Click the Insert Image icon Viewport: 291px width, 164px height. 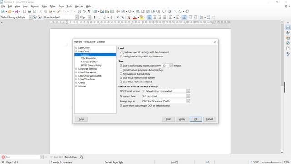pyautogui.click(x=102, y=11)
